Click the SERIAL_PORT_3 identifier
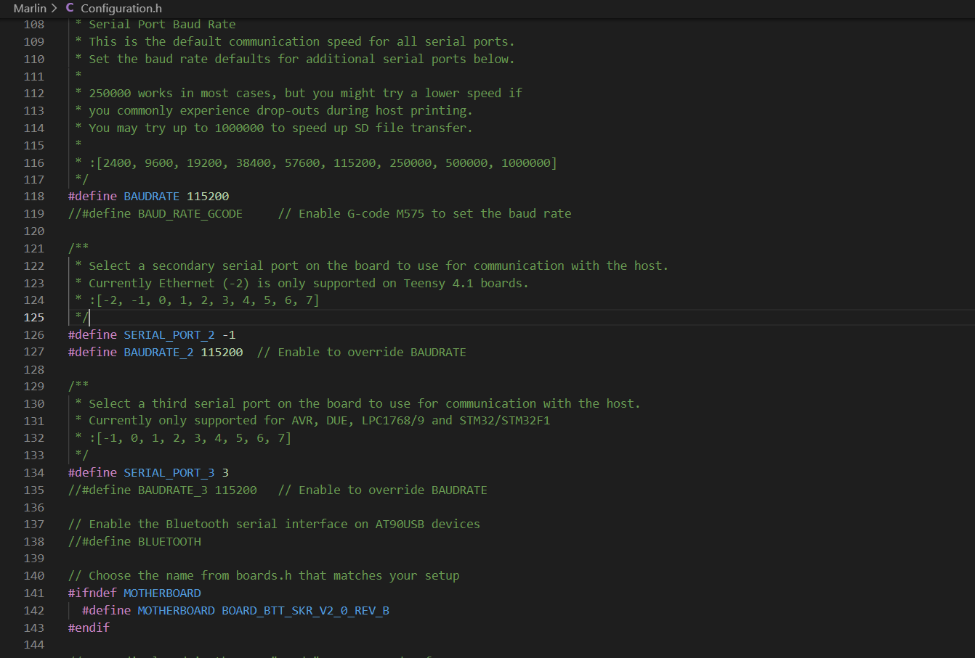 (169, 472)
